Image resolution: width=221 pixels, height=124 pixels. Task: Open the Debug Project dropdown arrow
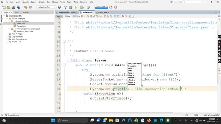pos(85,7)
